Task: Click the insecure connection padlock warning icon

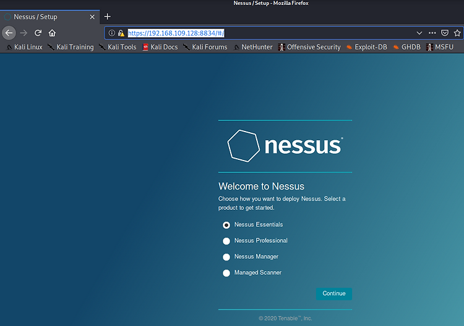Action: [121, 33]
